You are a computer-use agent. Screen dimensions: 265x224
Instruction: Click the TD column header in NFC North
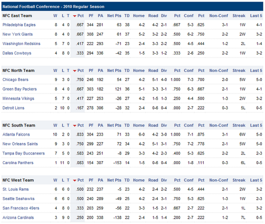click(127, 71)
